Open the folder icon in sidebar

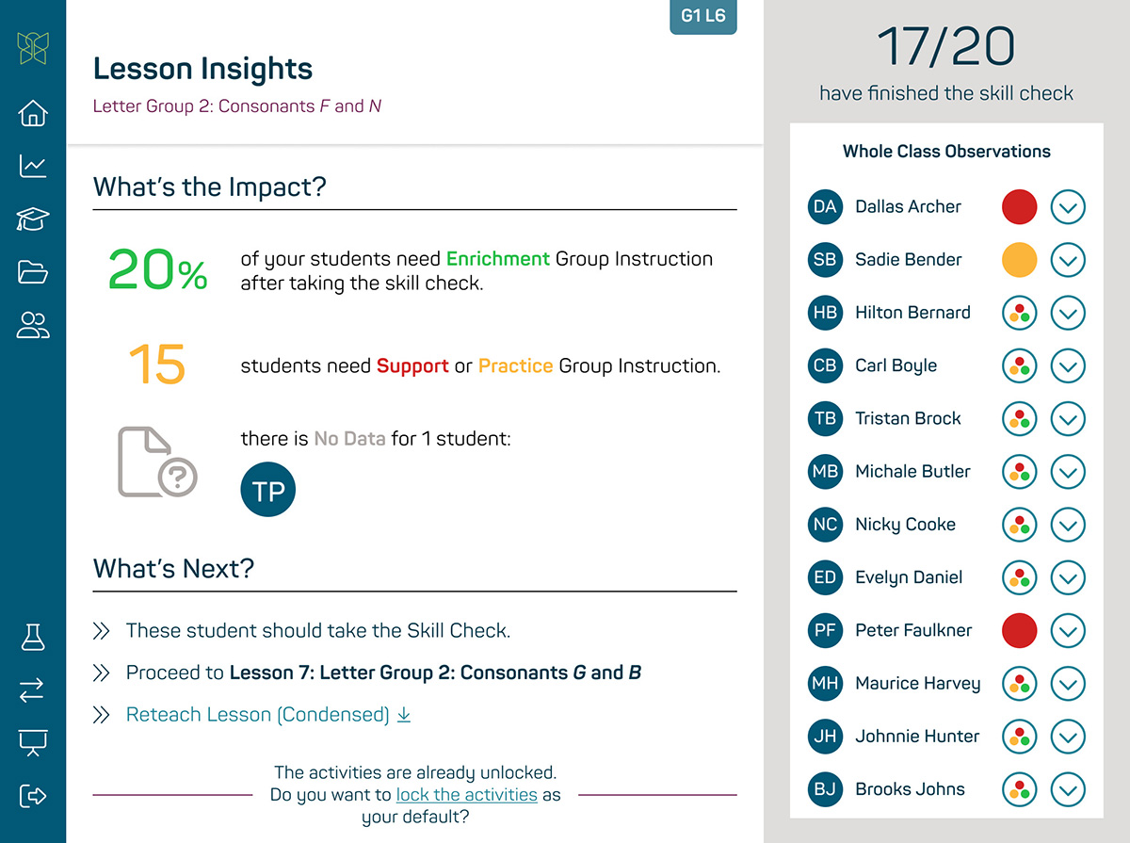click(x=33, y=273)
